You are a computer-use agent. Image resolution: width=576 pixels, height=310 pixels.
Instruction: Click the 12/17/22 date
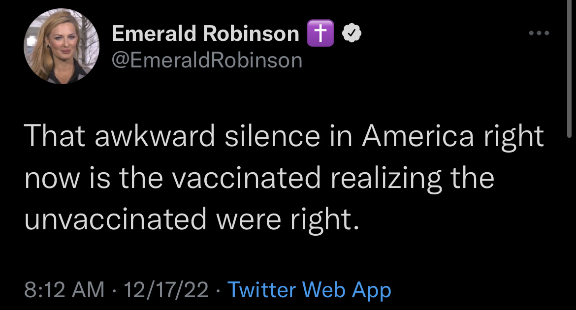166,289
